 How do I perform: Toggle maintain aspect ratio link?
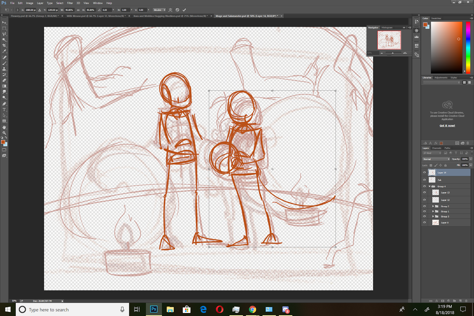pos(78,10)
